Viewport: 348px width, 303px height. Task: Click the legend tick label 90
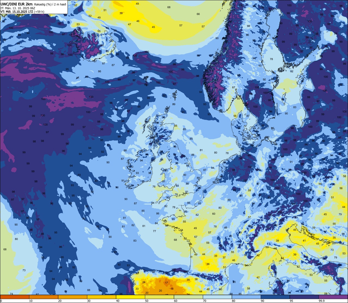click(x=262, y=301)
